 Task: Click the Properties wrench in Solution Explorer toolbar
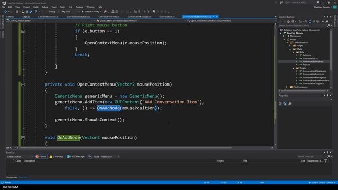327,21
